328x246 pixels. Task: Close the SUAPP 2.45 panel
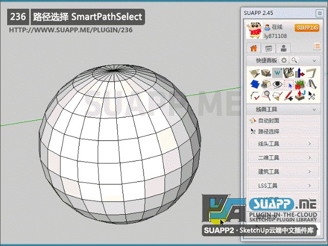tap(319, 13)
